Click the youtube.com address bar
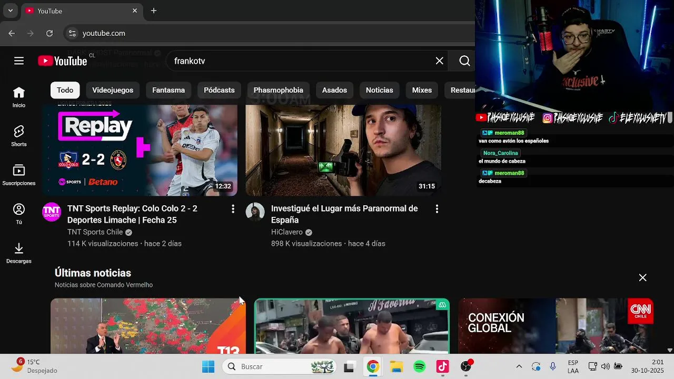This screenshot has width=674, height=379. tap(269, 33)
